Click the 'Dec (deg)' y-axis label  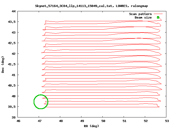pos(3,64)
